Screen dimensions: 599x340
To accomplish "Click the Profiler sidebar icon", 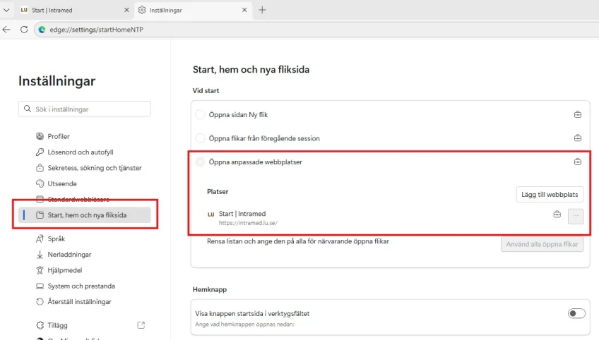I will 40,136.
